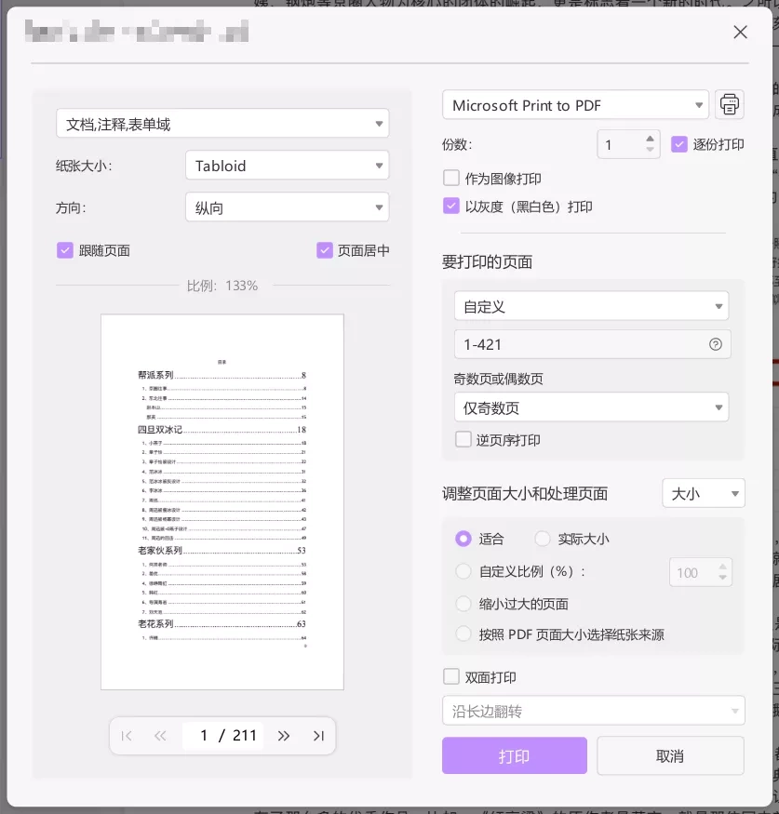Click the document page preview thumbnail
Screen dimensions: 779x814
coord(222,502)
